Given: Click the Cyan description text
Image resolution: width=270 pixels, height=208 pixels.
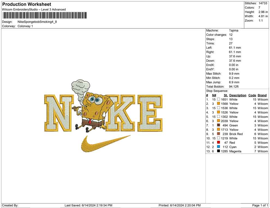Looking at the screenshot, I should point(233,147).
